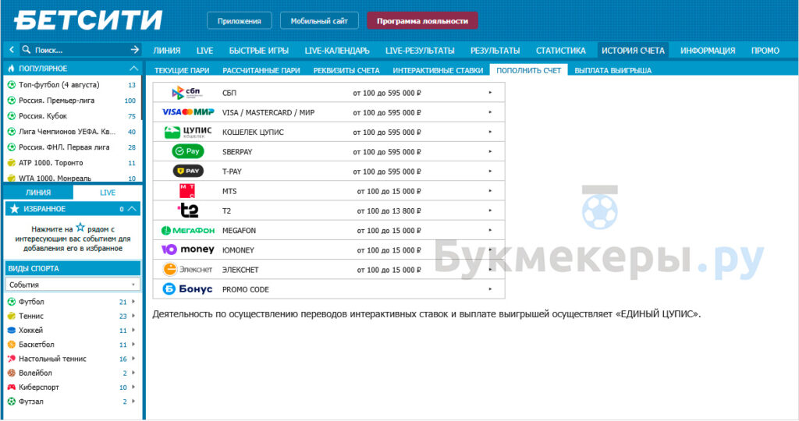Screen dimensions: 799x421
Task: Click the ЦУПИС wallet logo
Action: (x=187, y=132)
